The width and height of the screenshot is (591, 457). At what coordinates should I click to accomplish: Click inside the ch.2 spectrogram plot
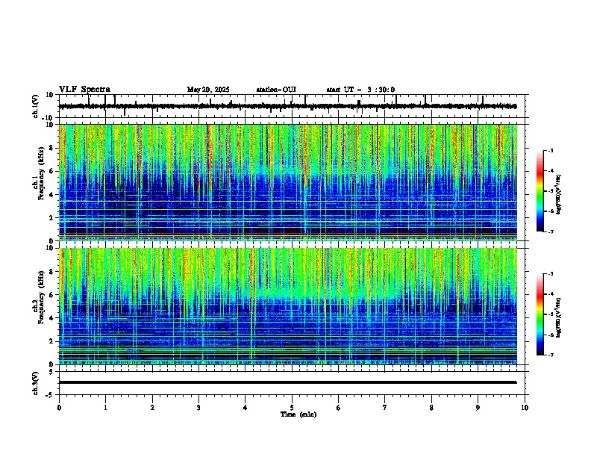[x=288, y=306]
